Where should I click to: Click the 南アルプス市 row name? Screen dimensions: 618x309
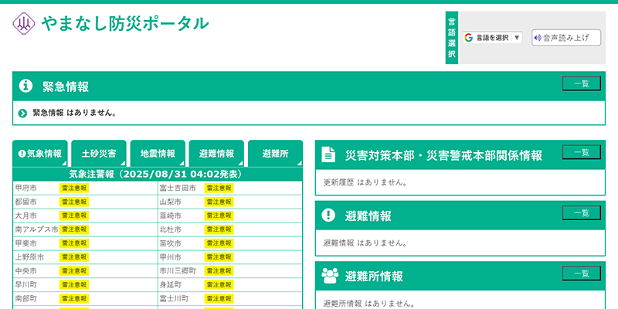pos(36,229)
